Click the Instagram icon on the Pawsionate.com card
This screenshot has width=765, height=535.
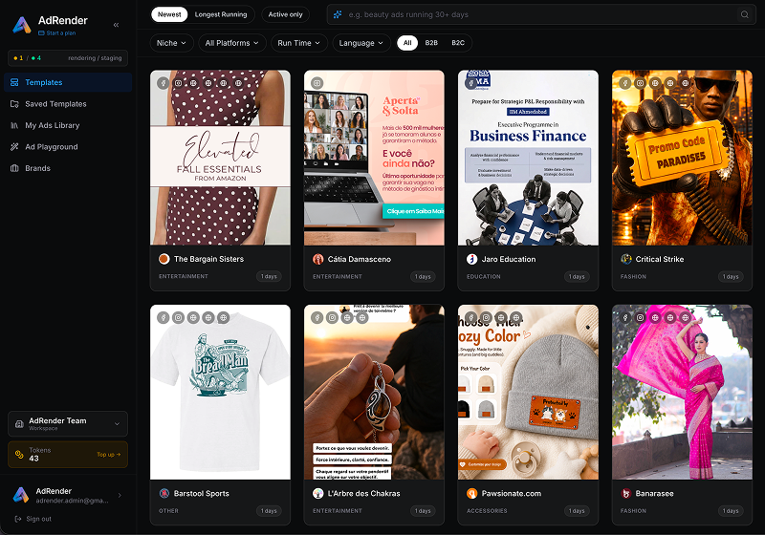tap(487, 318)
